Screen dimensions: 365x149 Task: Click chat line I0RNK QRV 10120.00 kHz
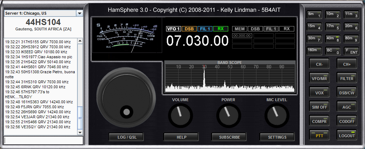(x=35, y=87)
